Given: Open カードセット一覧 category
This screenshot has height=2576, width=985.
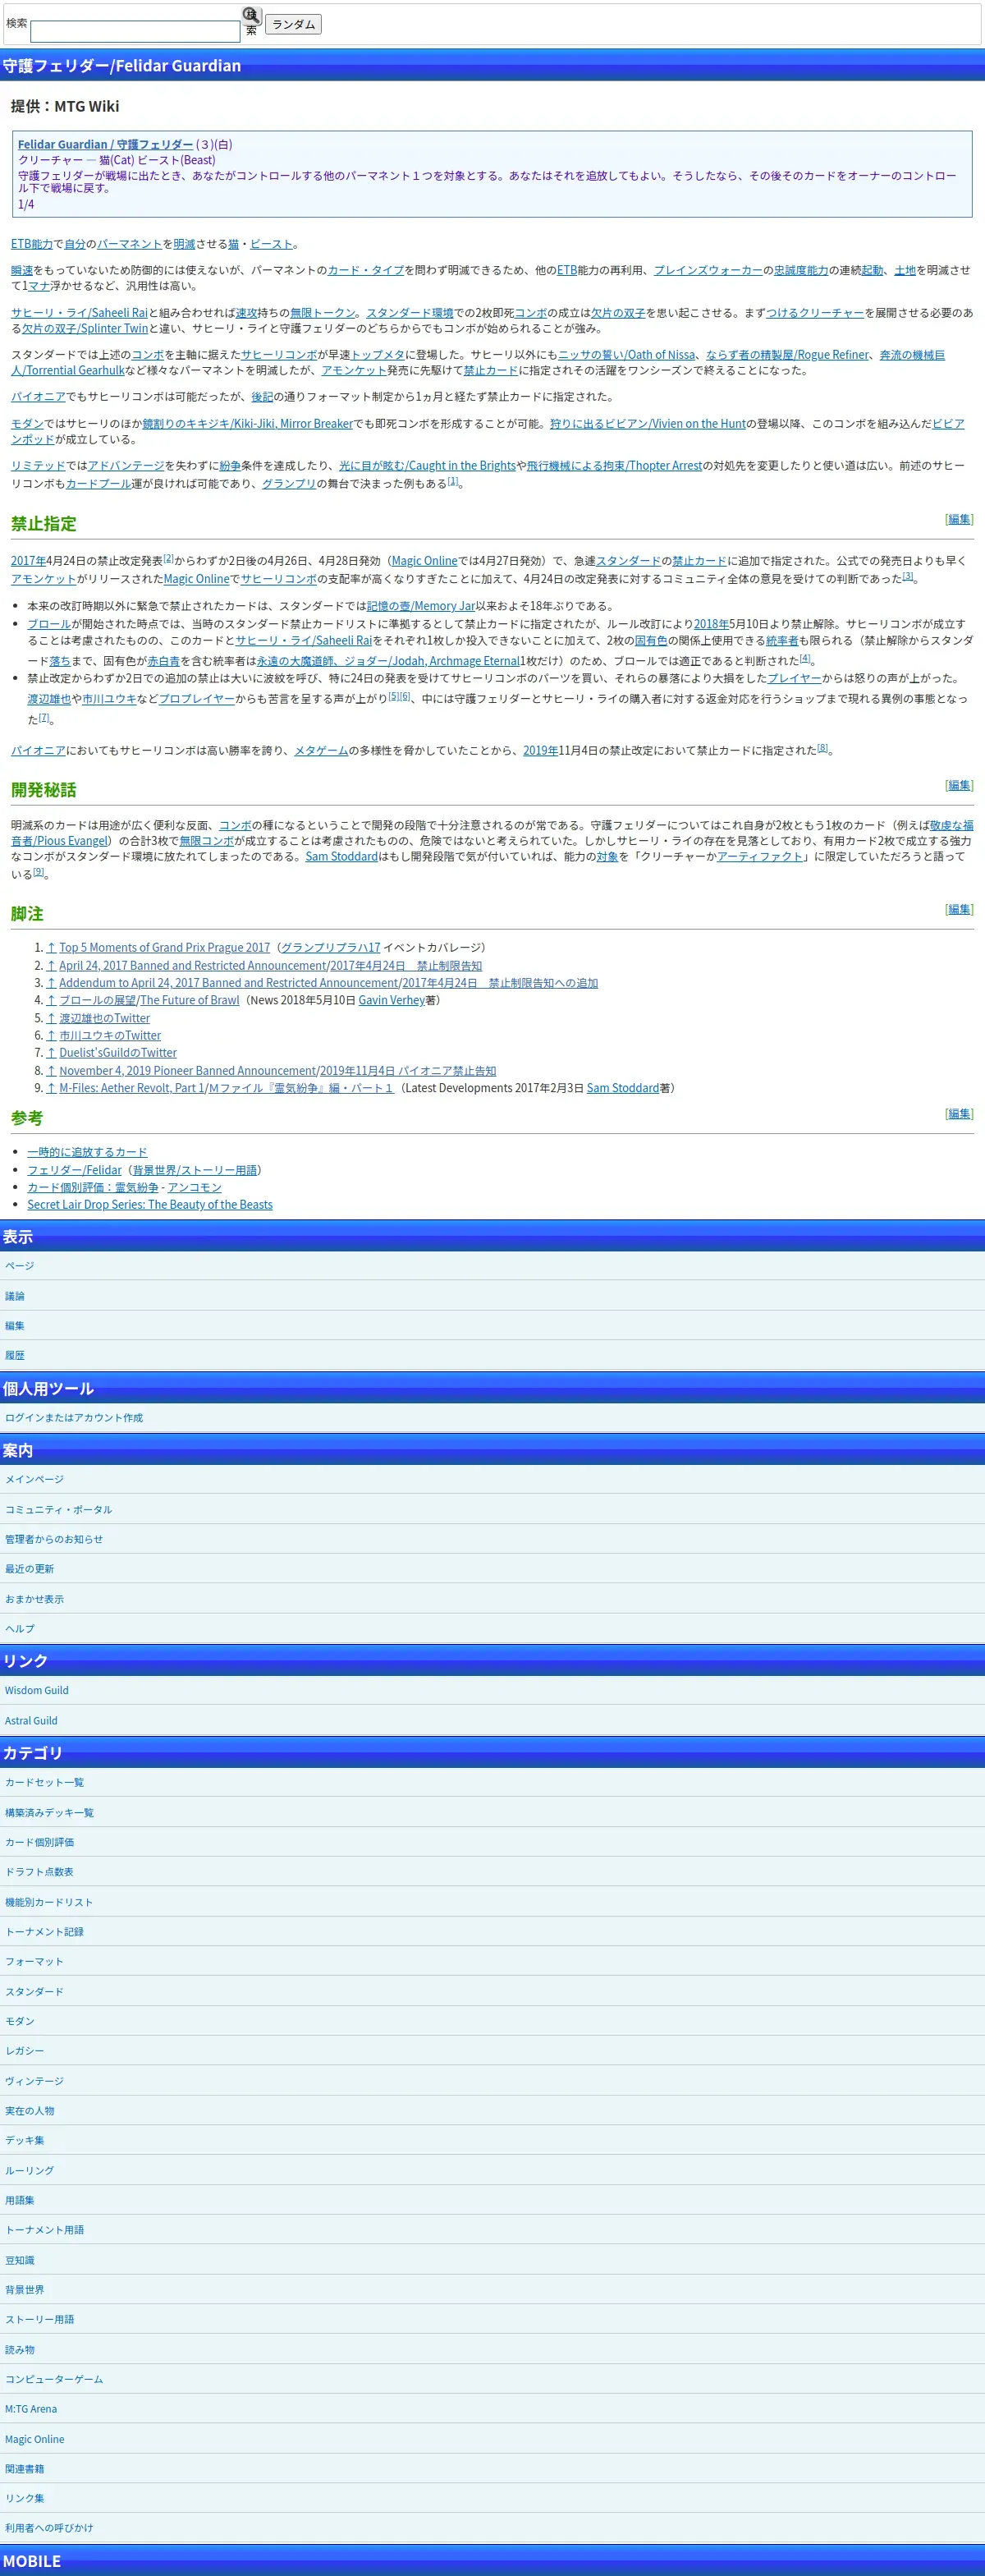Looking at the screenshot, I should (44, 1782).
